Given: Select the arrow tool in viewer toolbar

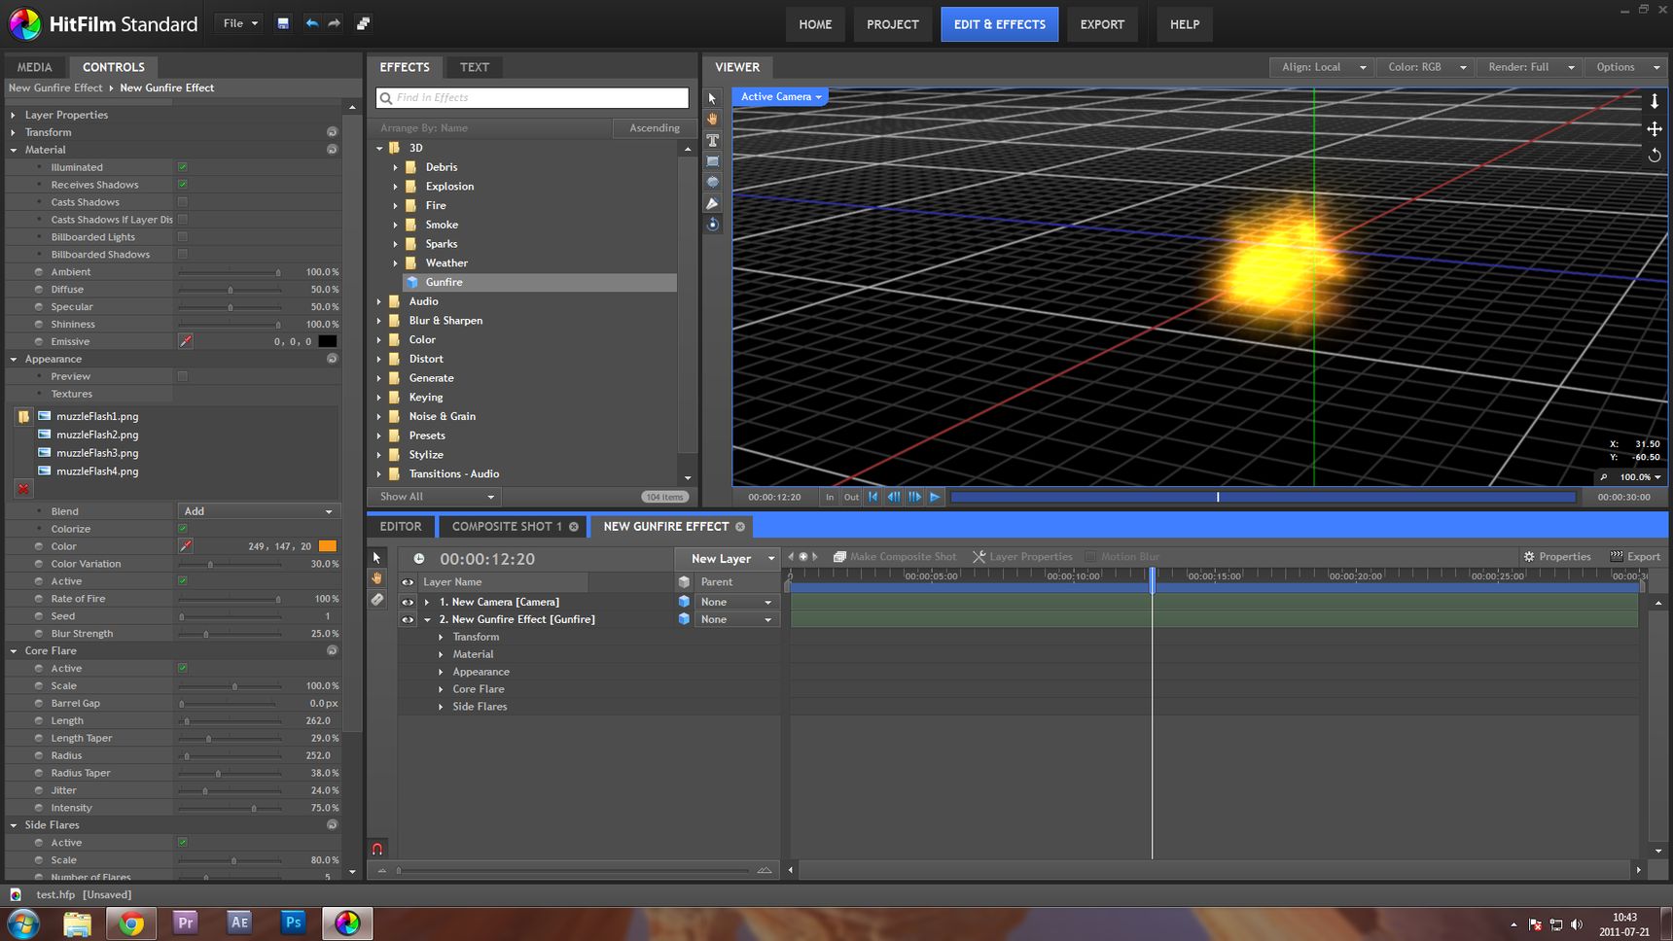Looking at the screenshot, I should click(712, 98).
